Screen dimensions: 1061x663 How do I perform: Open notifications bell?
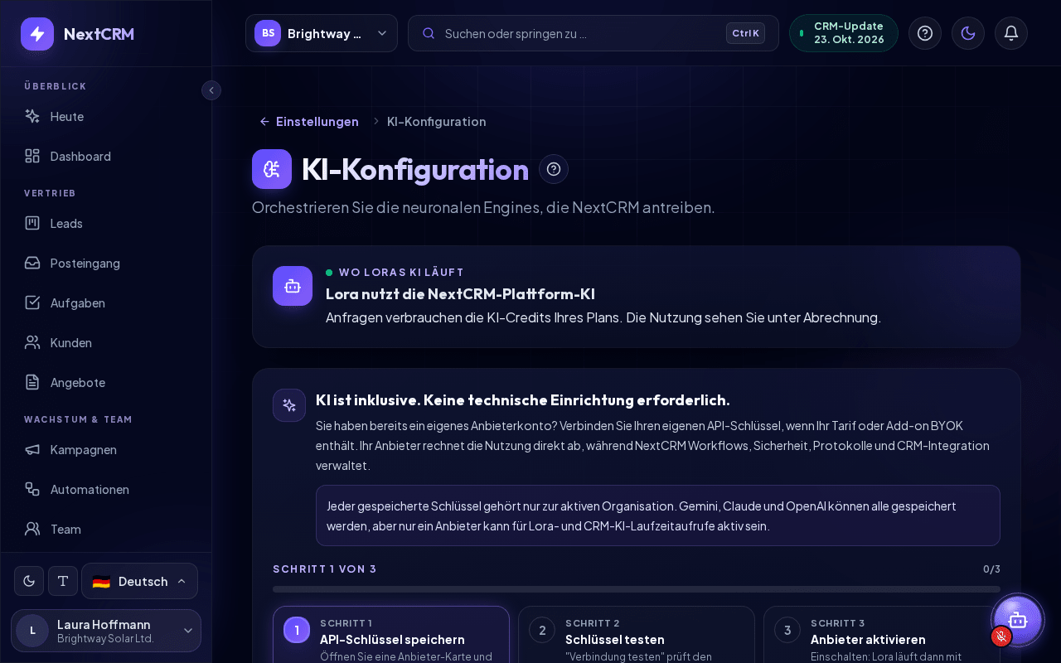[x=1011, y=33]
